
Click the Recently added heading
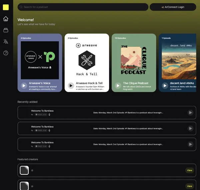(x=27, y=102)
